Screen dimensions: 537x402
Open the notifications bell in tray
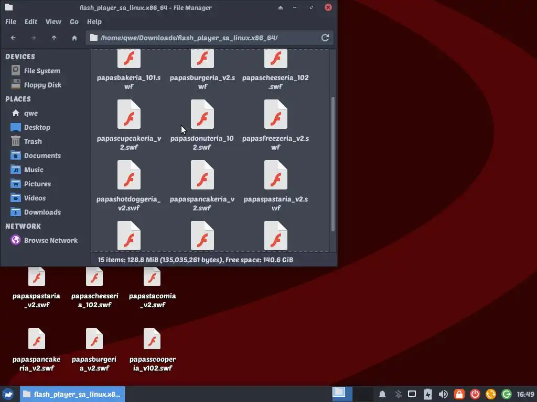pyautogui.click(x=382, y=394)
